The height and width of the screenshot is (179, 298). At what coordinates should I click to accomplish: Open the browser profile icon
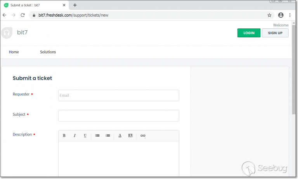pos(281,15)
